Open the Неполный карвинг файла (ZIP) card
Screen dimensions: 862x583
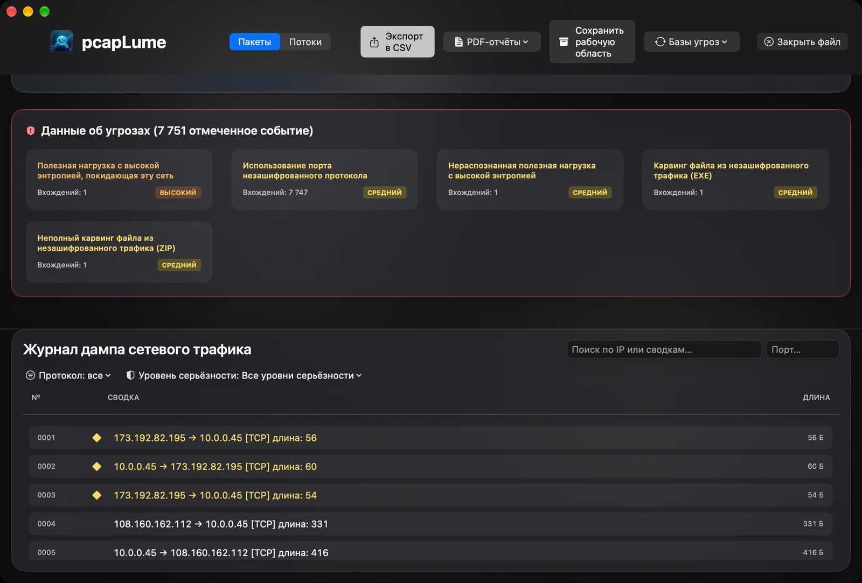click(119, 252)
